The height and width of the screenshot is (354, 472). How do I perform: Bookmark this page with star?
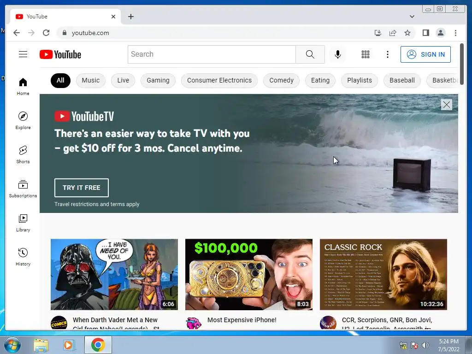pyautogui.click(x=407, y=33)
